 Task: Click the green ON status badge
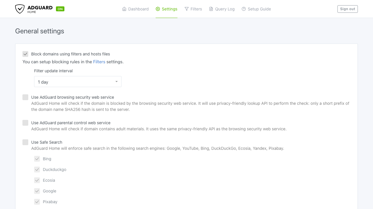[60, 9]
